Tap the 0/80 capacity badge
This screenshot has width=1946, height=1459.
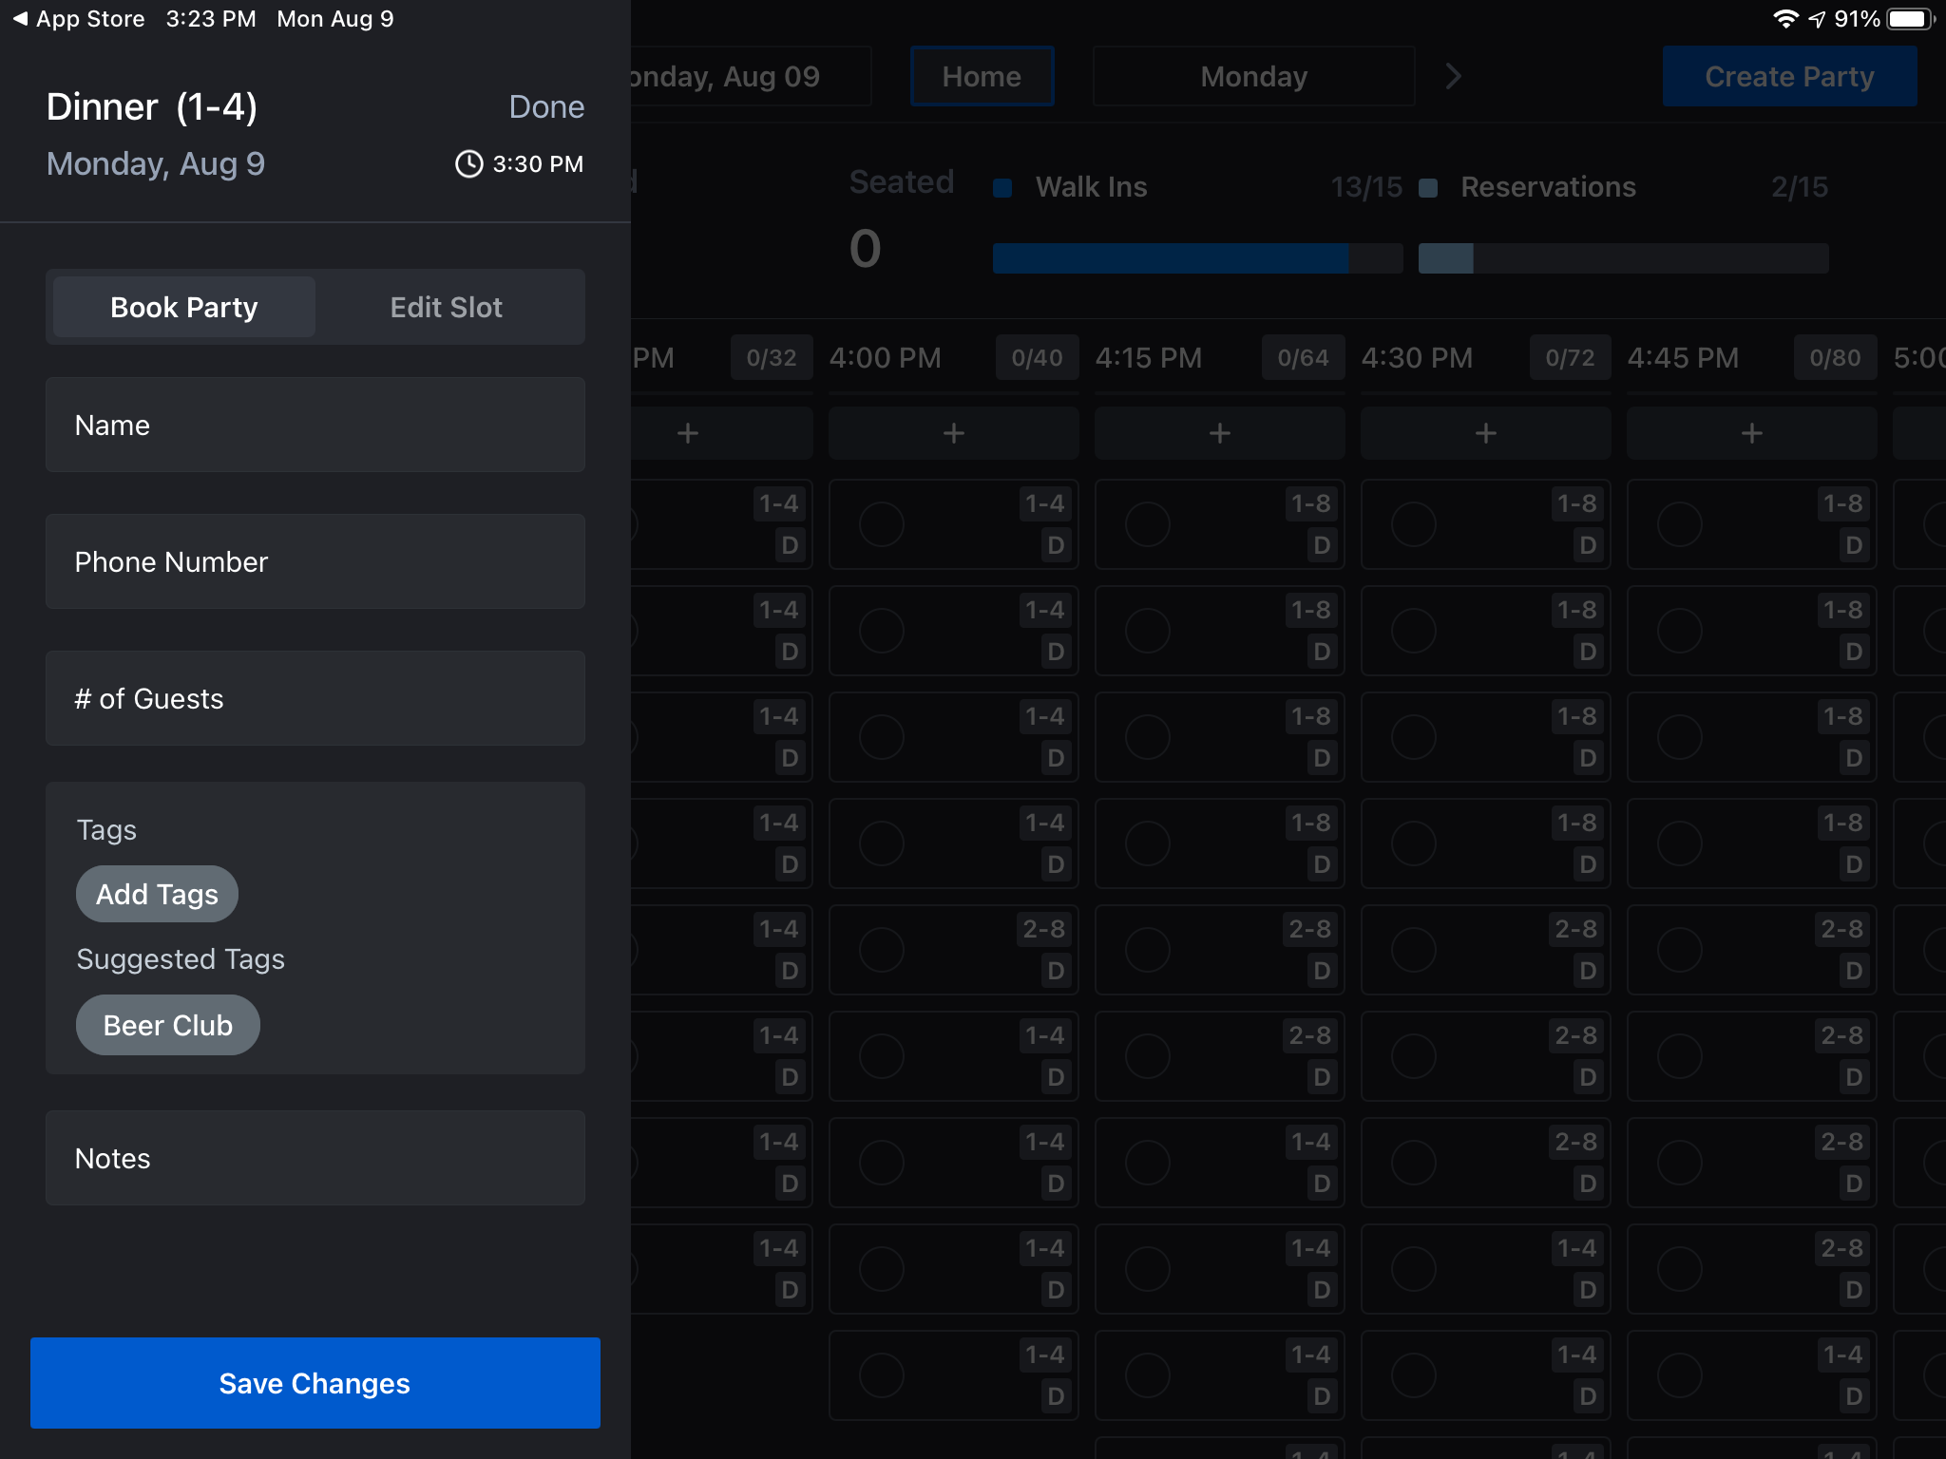(1835, 357)
